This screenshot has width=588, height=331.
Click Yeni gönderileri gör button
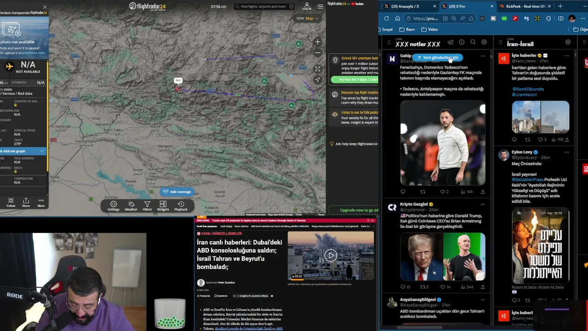click(x=437, y=57)
